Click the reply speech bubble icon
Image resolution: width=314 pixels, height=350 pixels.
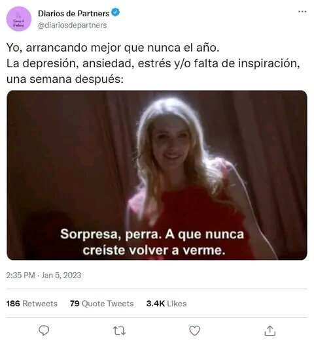[44, 330]
